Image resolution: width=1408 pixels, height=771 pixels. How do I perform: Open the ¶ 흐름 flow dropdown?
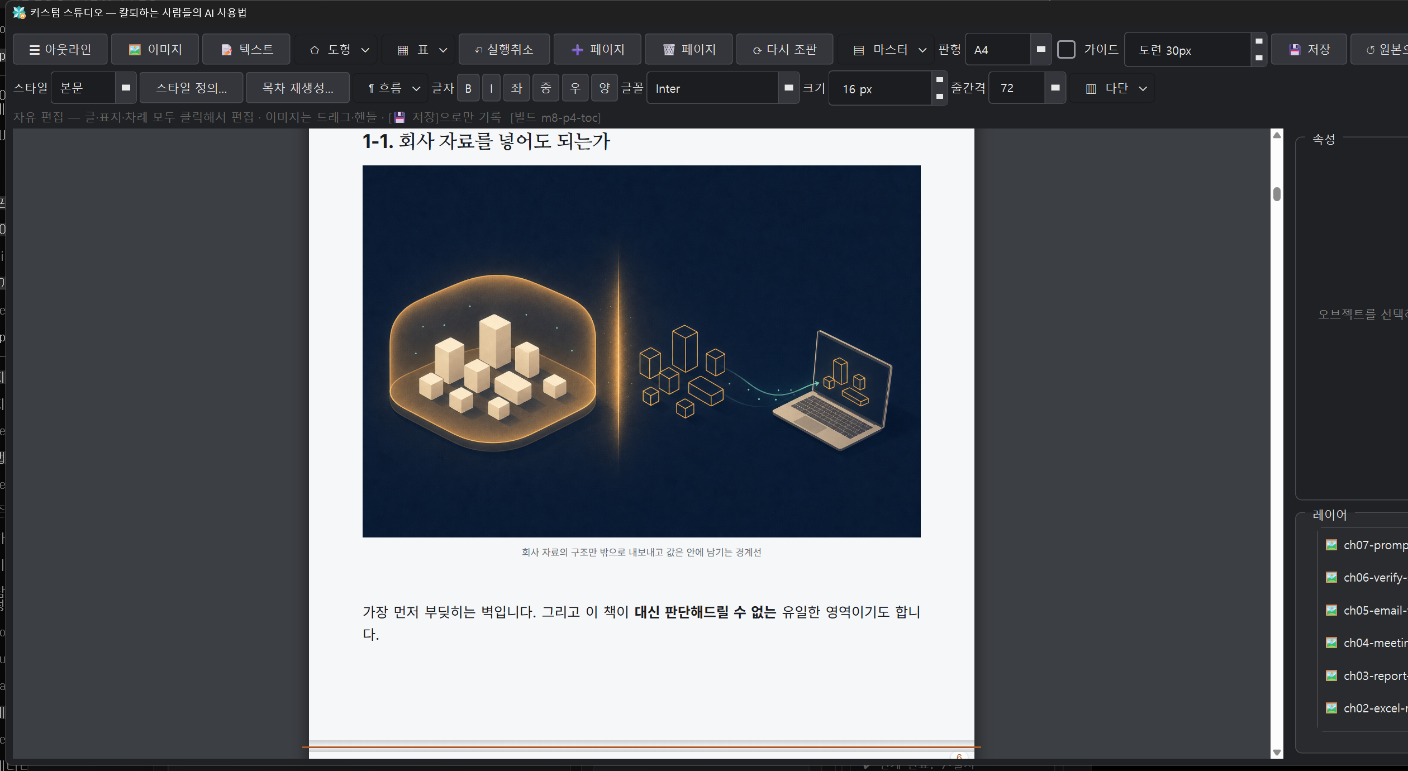point(390,88)
